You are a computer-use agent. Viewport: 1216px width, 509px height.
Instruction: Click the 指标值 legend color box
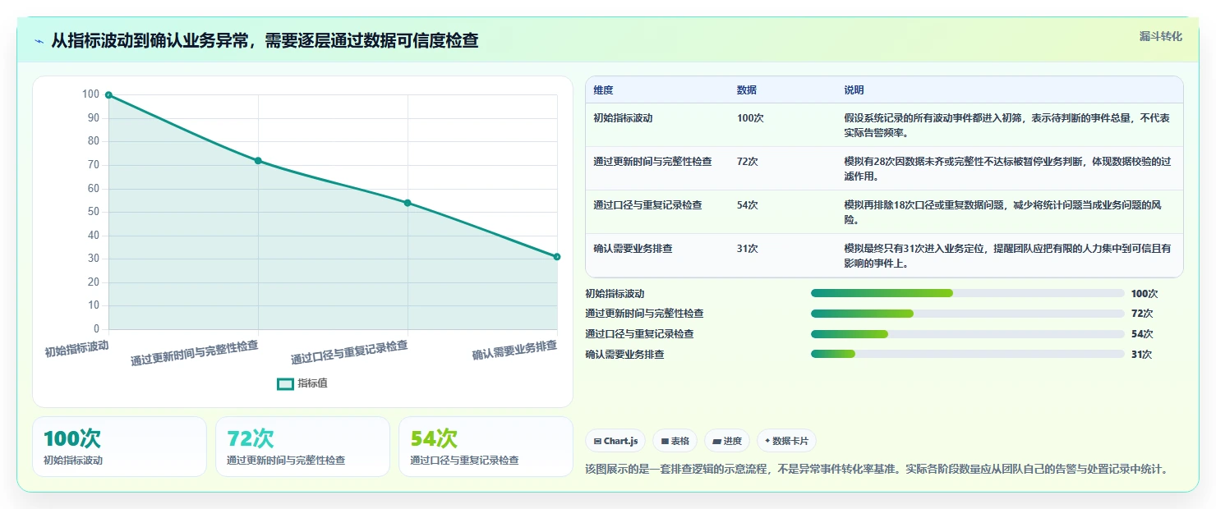point(285,383)
